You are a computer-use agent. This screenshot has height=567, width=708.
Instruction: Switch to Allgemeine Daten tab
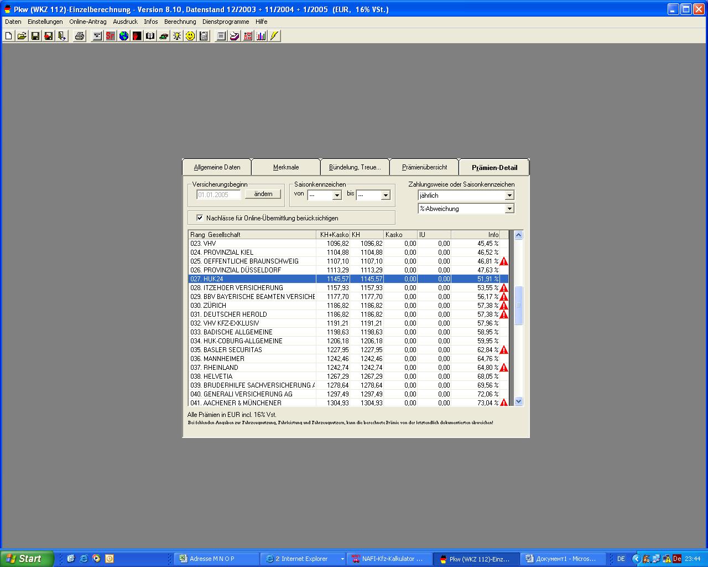217,167
